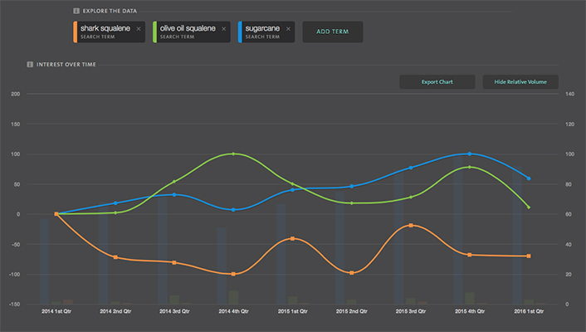Click the blue volume bar at 2014 1st Qtr
This screenshot has width=586, height=332.
point(44,261)
